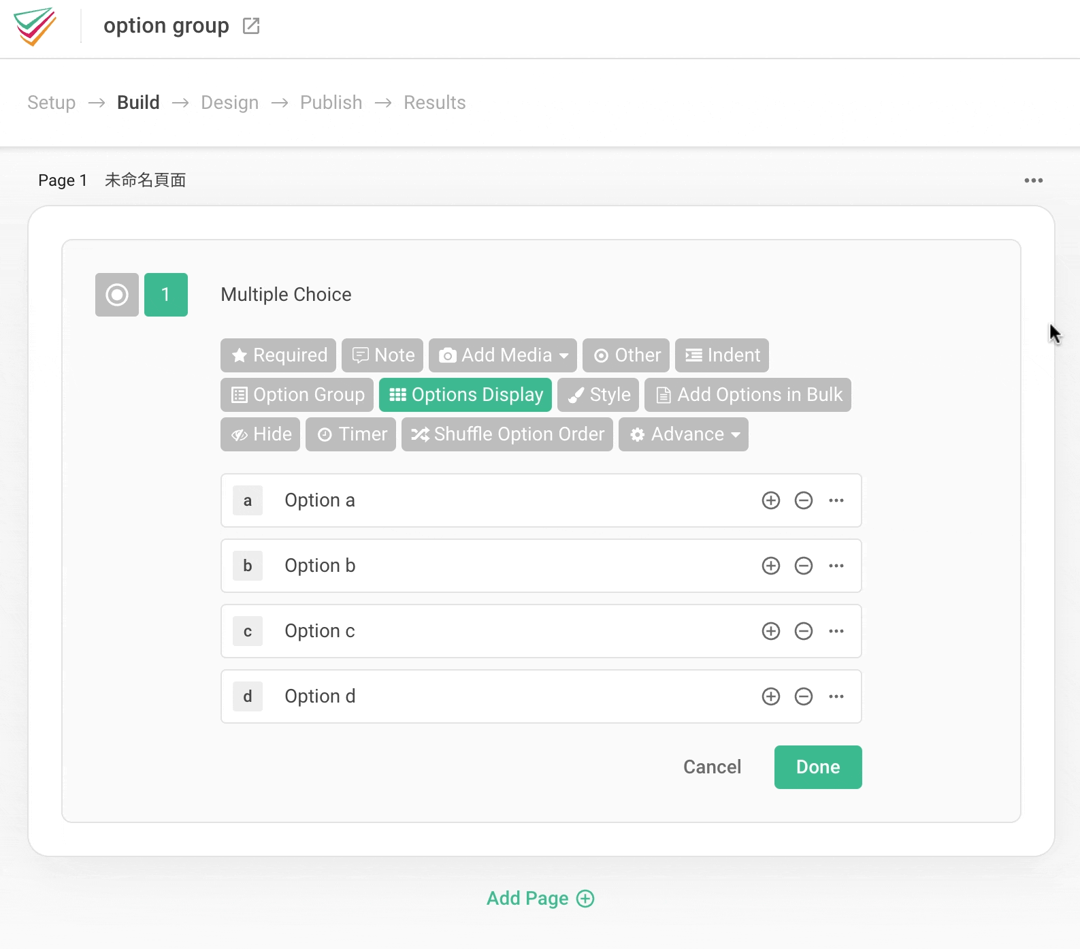Image resolution: width=1080 pixels, height=949 pixels.
Task: Expand the Advance dropdown
Action: click(683, 434)
